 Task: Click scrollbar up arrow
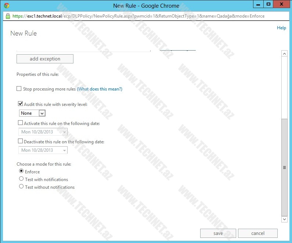click(x=284, y=54)
